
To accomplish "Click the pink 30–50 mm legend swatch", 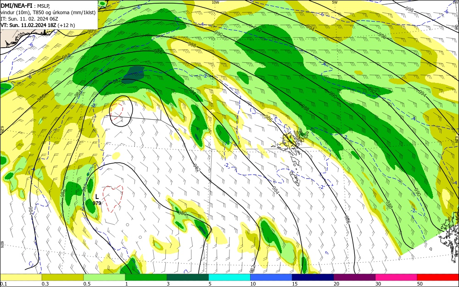I will click(397, 277).
